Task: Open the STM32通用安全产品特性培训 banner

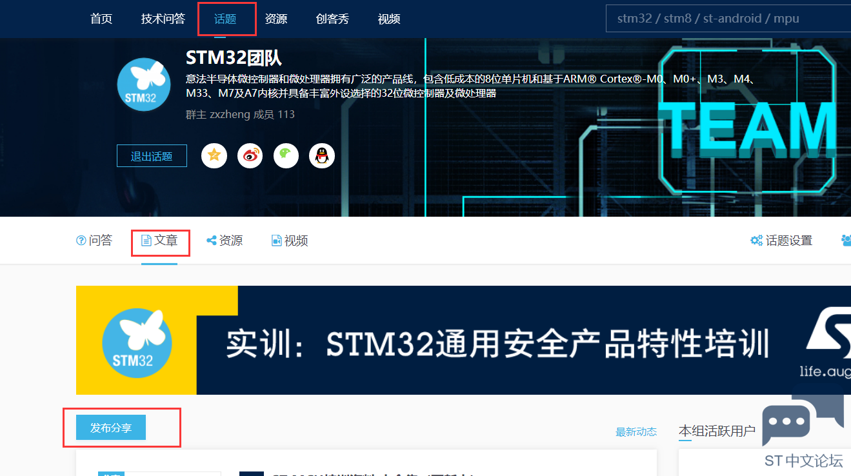Action: [463, 340]
